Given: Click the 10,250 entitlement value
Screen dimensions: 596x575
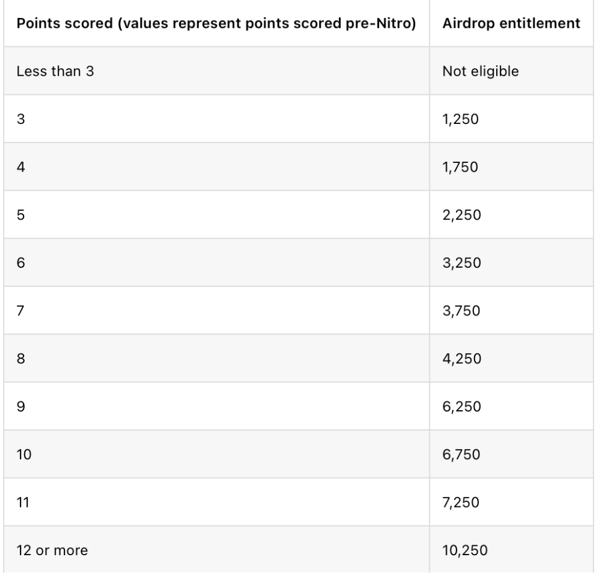Looking at the screenshot, I should point(465,550).
